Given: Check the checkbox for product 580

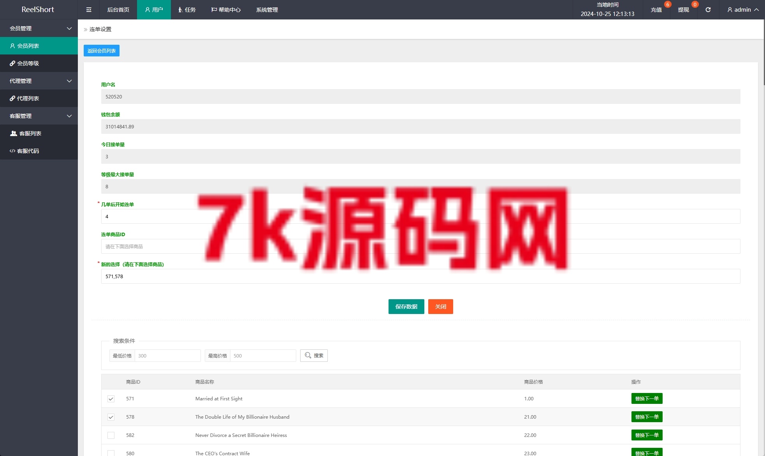Looking at the screenshot, I should click(111, 453).
